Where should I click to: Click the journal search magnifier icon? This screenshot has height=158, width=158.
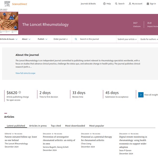coord(76,39)
